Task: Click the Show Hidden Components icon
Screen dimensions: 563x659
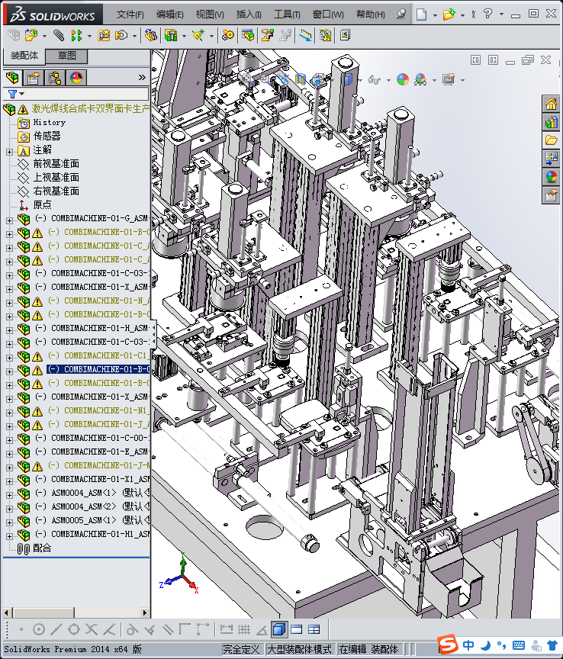Action: point(150,35)
